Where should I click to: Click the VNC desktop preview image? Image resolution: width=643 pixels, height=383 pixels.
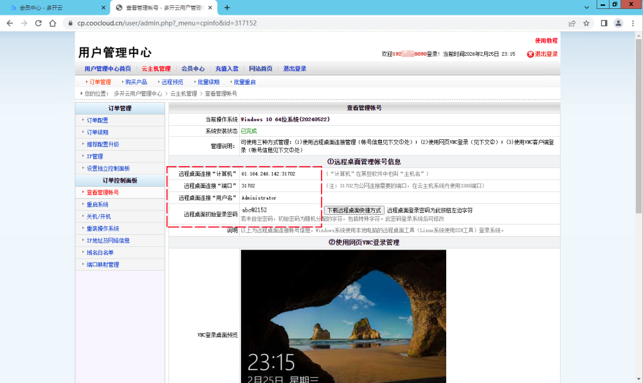point(343,316)
